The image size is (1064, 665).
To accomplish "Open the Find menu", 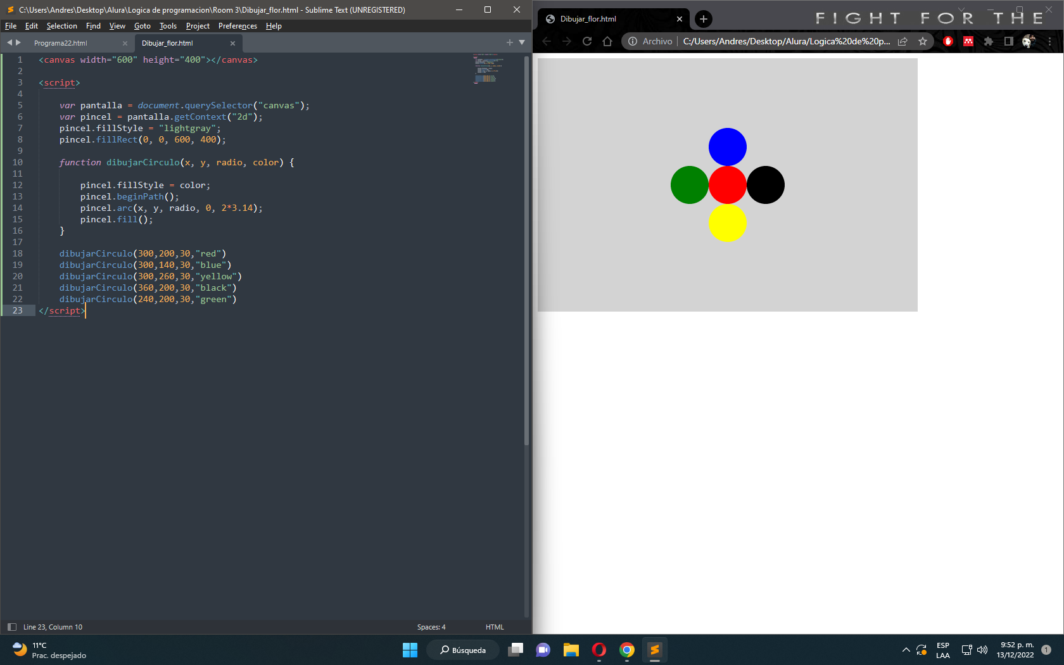I will coord(93,26).
